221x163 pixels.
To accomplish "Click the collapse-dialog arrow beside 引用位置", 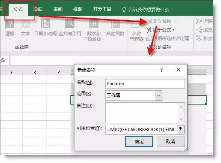I will [x=180, y=129].
